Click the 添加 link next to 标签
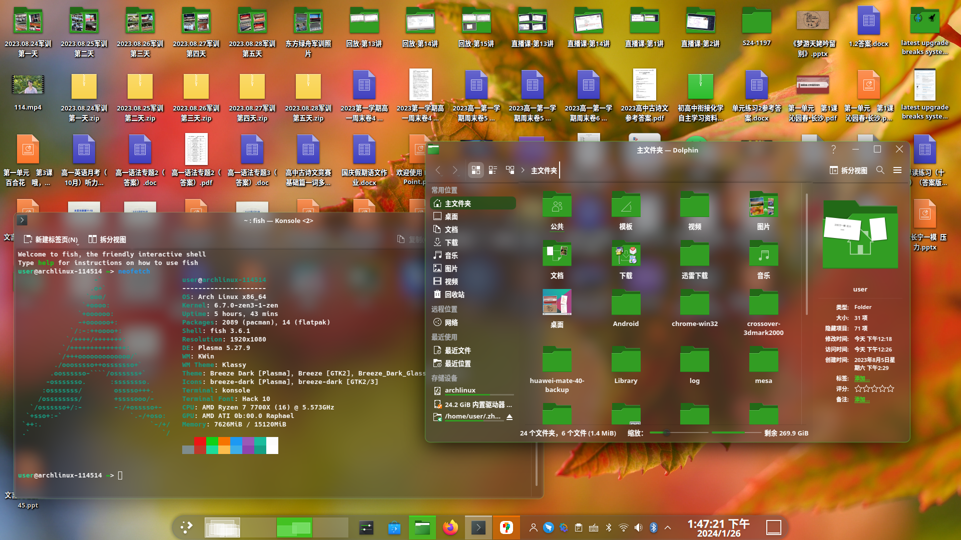This screenshot has height=540, width=961. 861,378
